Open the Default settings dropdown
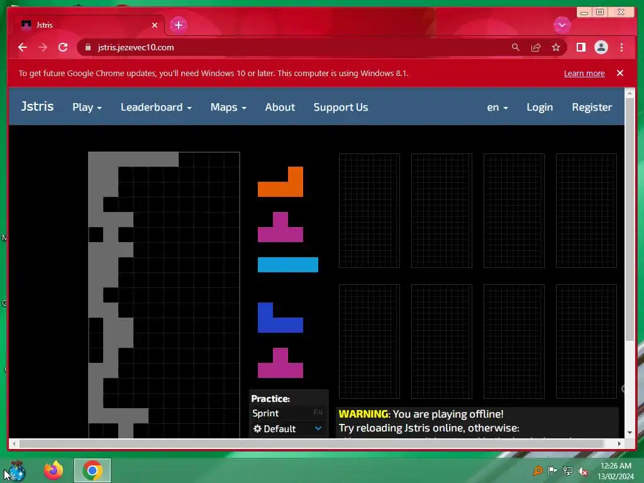Image resolution: width=644 pixels, height=483 pixels. (288, 429)
